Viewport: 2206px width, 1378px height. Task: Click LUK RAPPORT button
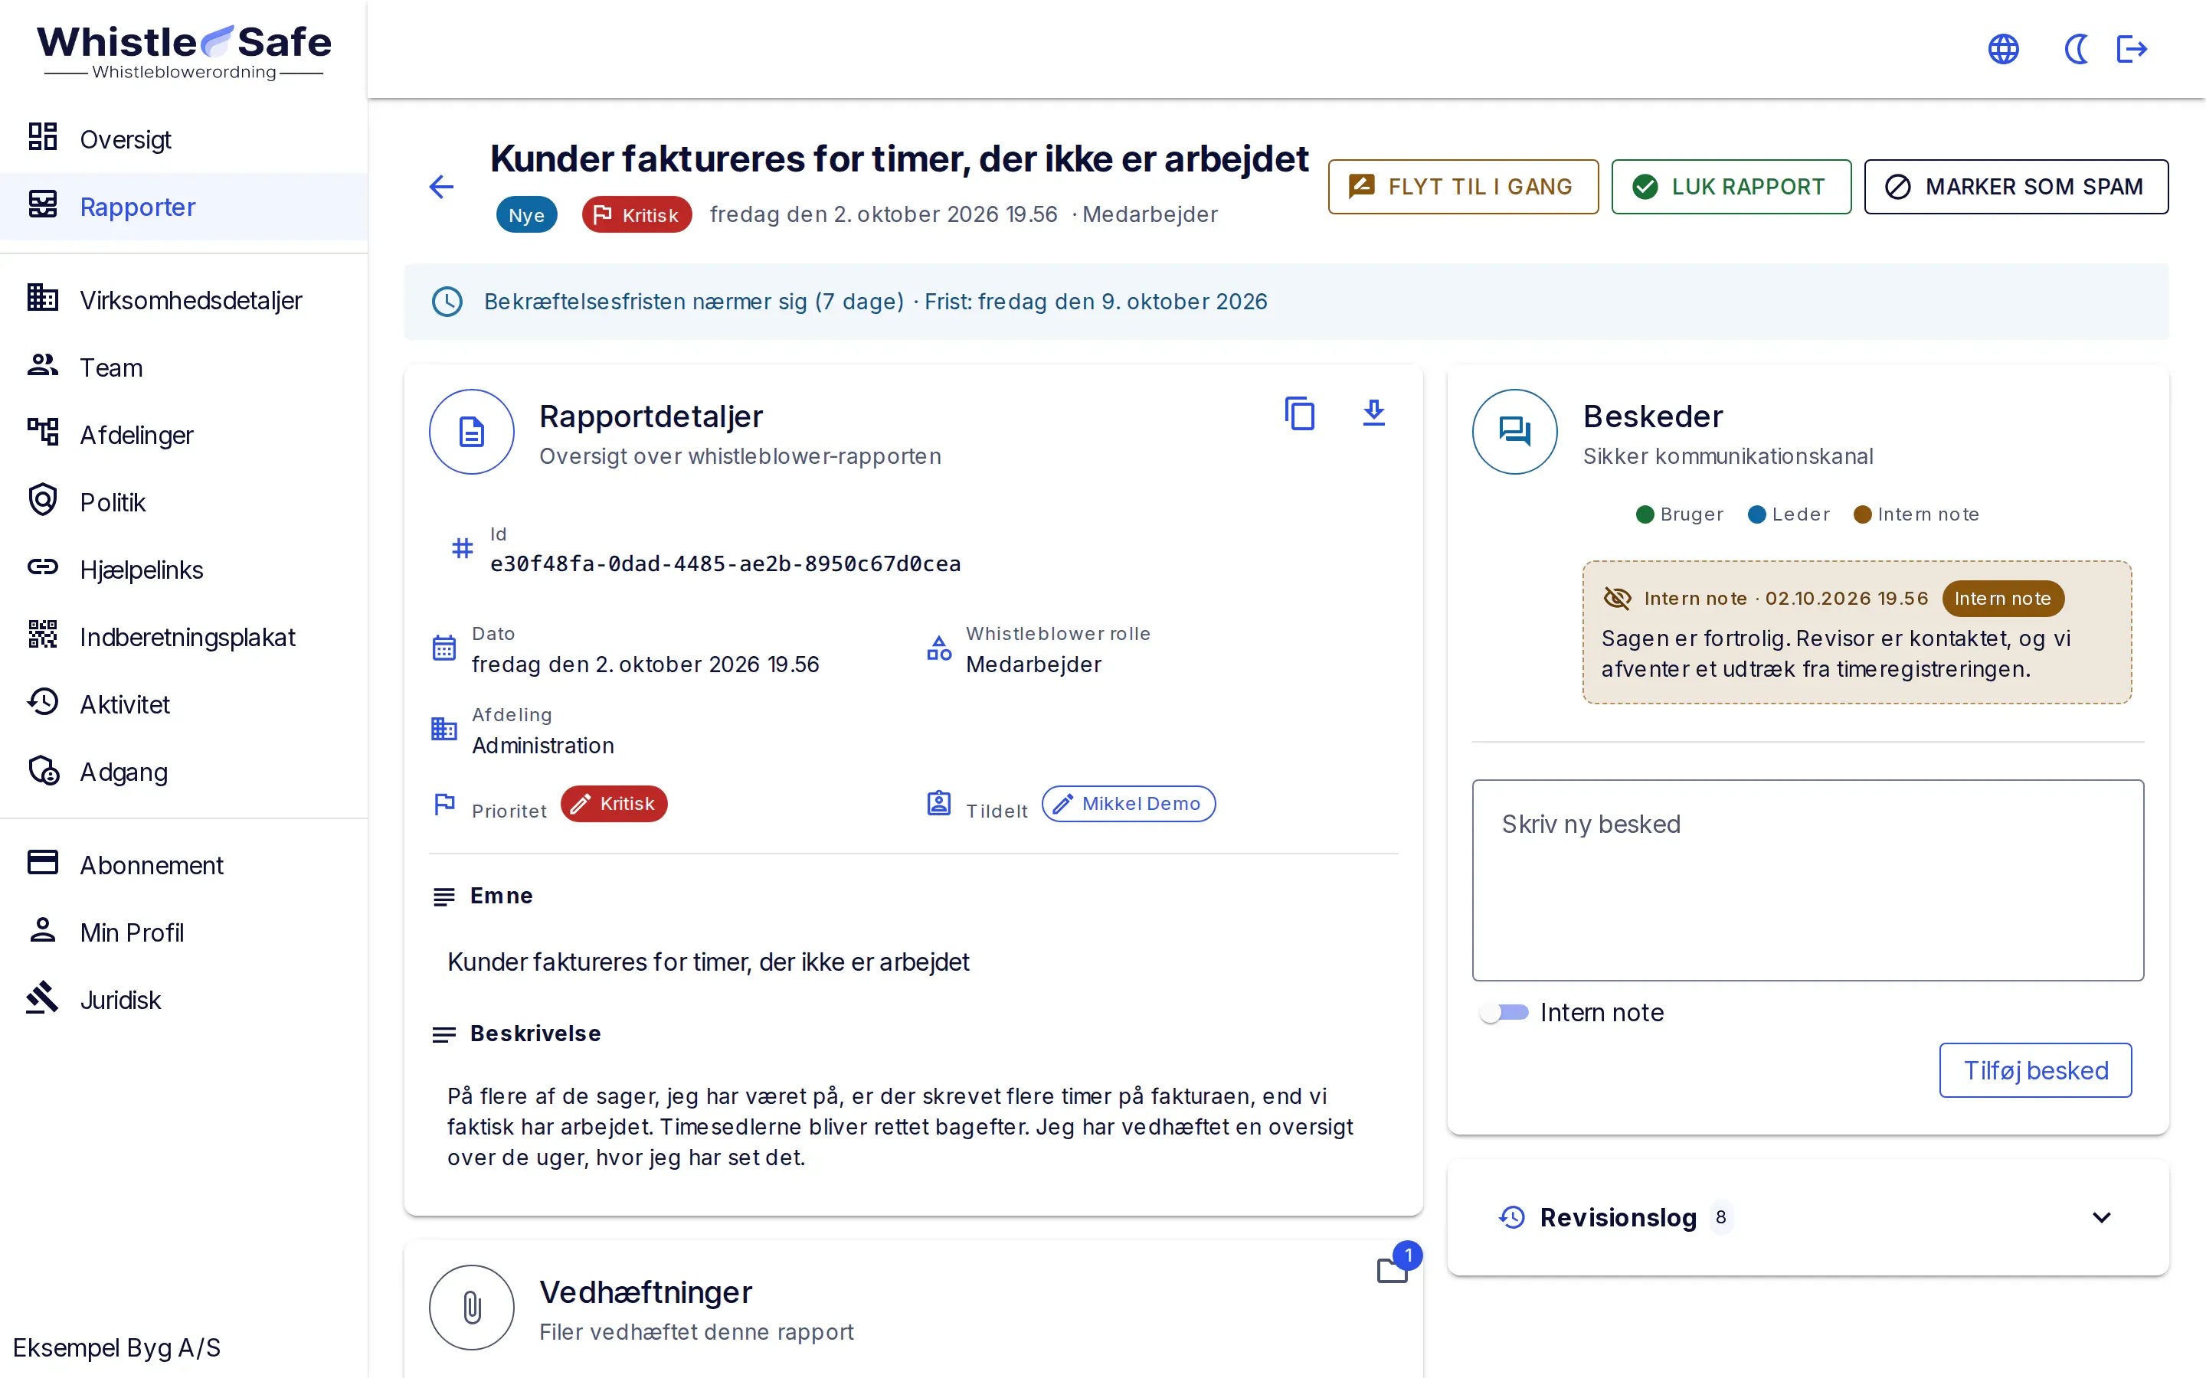pos(1730,187)
